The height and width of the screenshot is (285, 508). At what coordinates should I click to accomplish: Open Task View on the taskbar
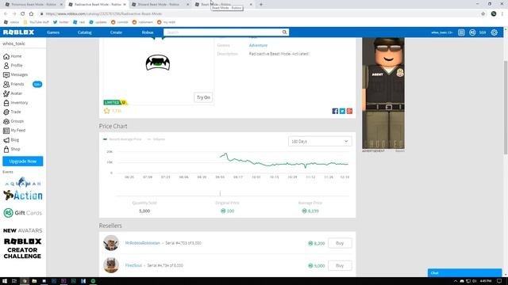(14, 281)
